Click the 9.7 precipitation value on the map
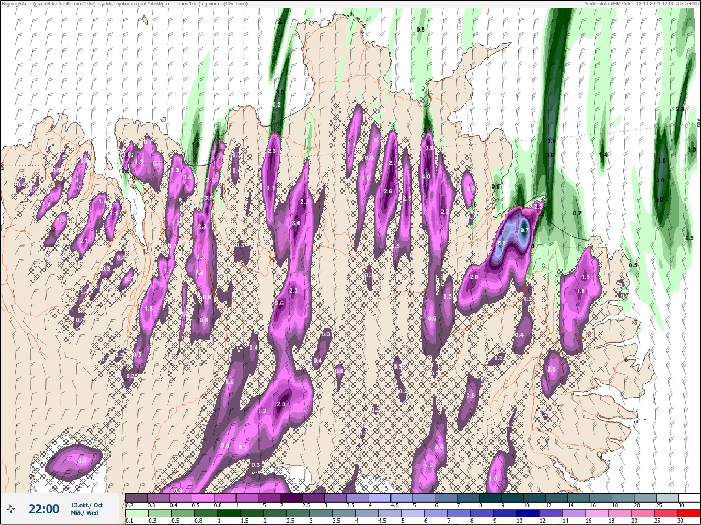Image resolution: width=701 pixels, height=525 pixels. tap(525, 230)
